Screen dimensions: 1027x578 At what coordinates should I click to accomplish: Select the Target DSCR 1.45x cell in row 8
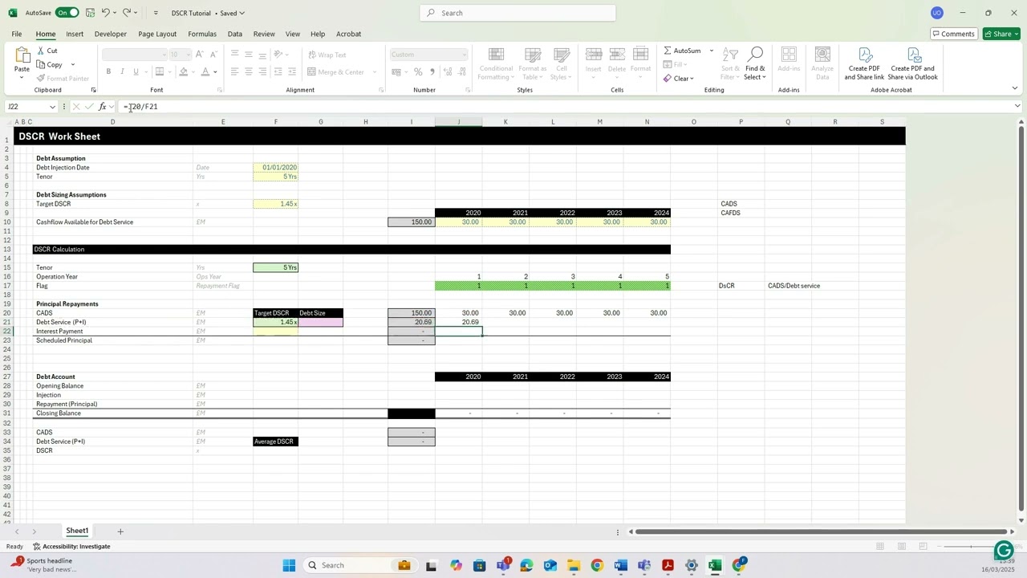tap(276, 204)
